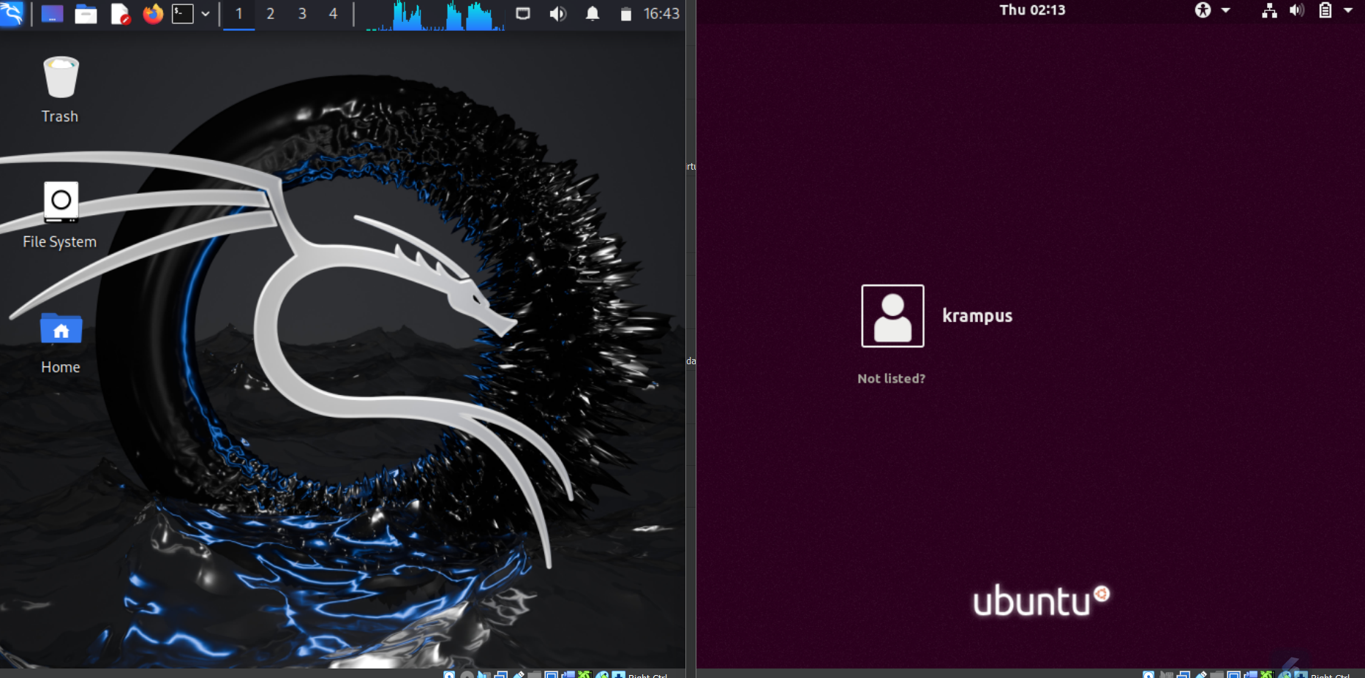The image size is (1365, 678).
Task: Launch the file manager from Kali panel
Action: click(x=86, y=14)
